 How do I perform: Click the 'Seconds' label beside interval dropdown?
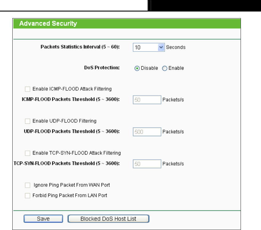[176, 47]
